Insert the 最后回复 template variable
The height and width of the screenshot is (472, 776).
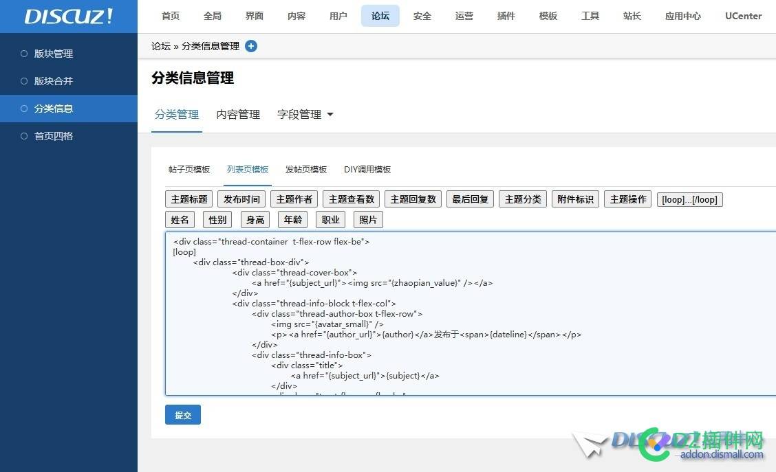tap(470, 199)
